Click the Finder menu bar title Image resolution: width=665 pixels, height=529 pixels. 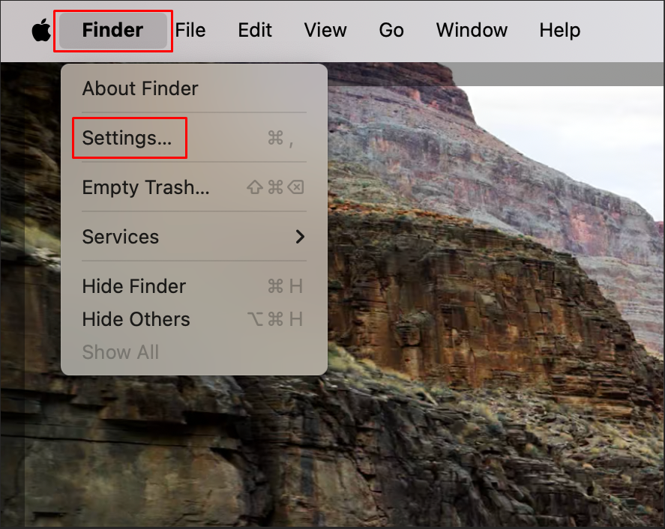tap(112, 30)
